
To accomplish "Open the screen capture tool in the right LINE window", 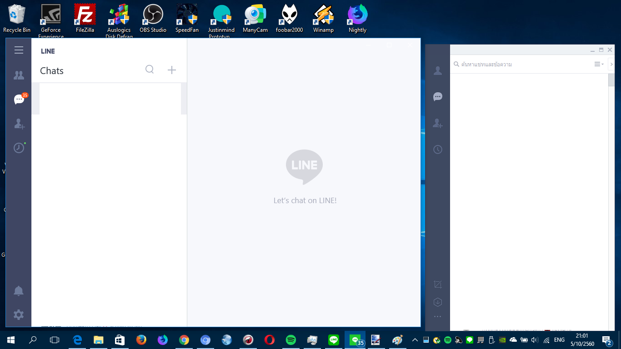I will (x=438, y=284).
